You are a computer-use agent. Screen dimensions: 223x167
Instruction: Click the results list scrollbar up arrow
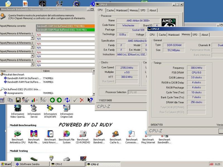click(94, 71)
